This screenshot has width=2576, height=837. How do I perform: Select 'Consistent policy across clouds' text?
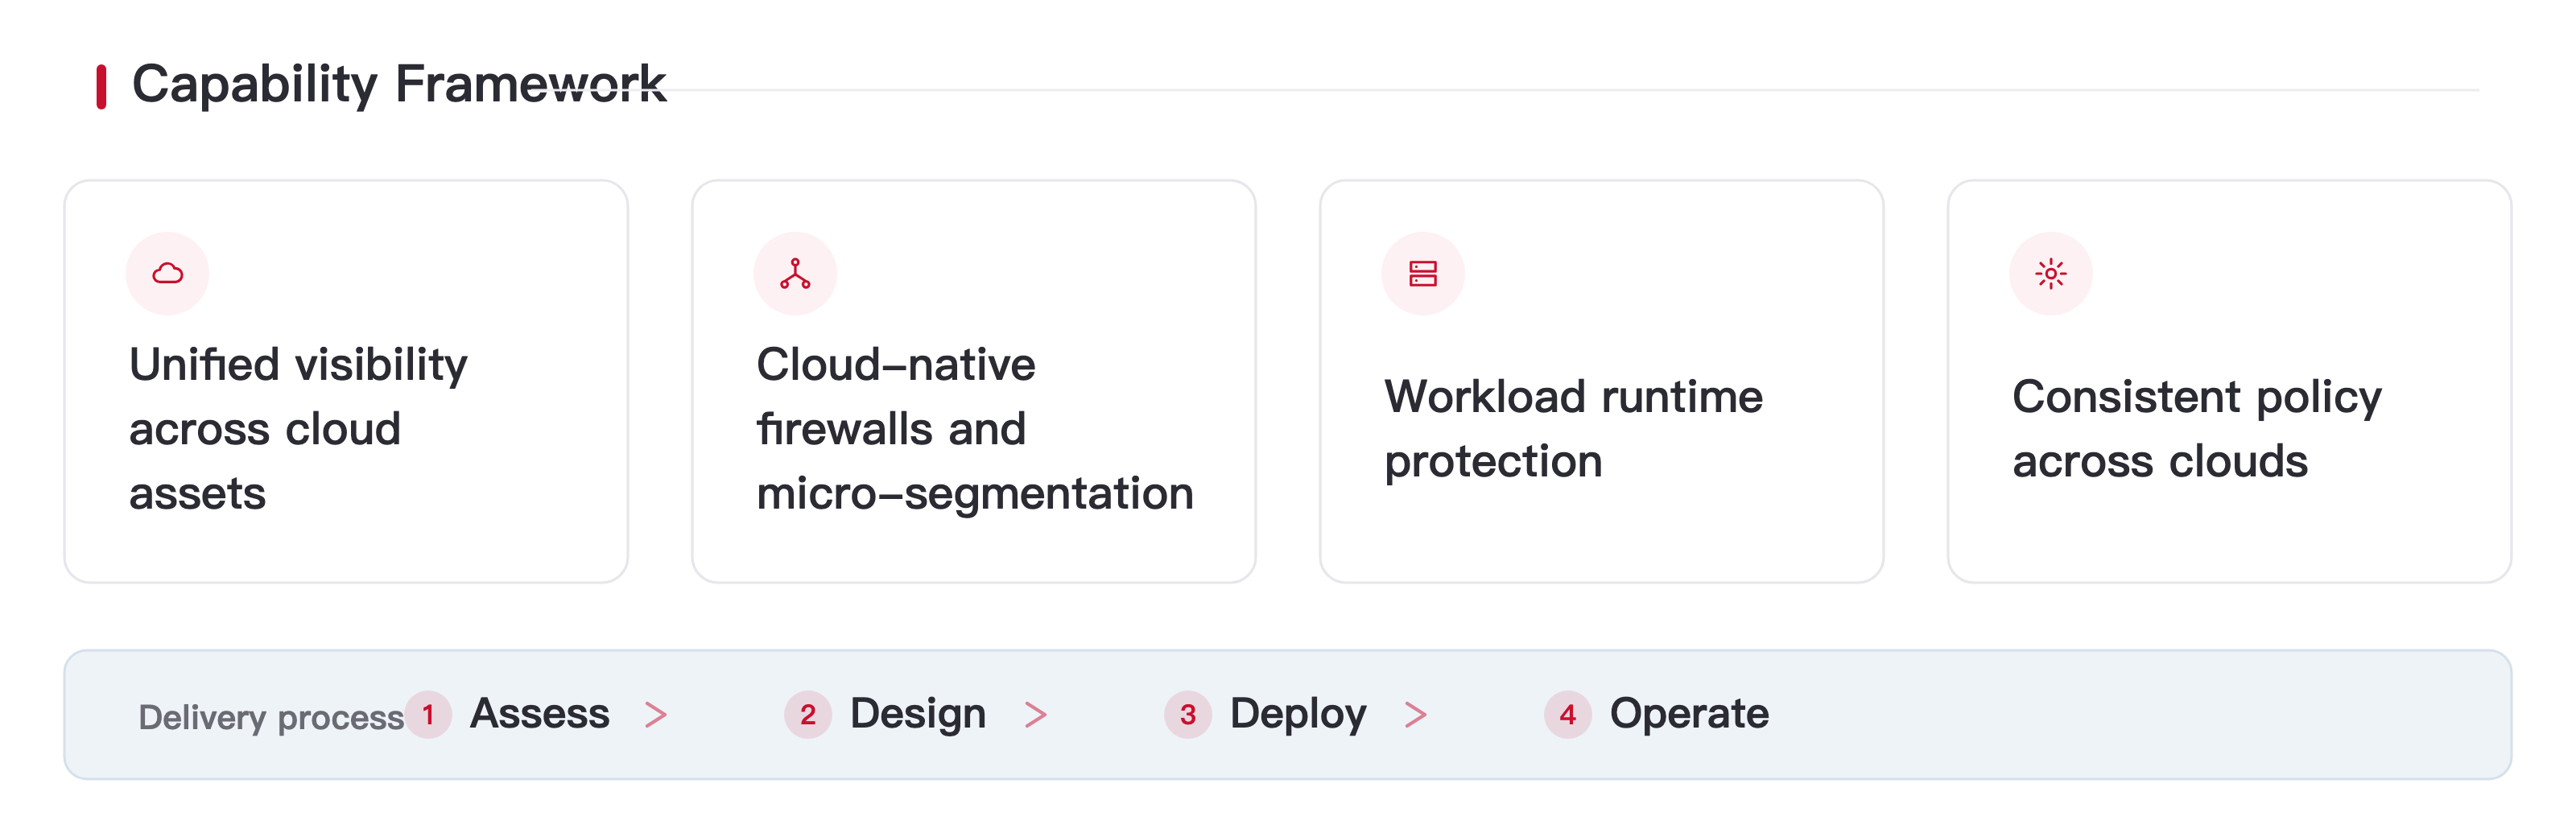coord(2197,429)
